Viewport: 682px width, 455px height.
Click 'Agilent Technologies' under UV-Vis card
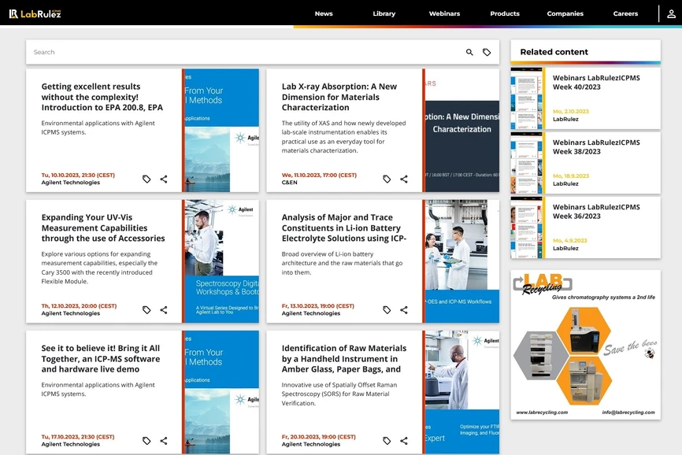(x=70, y=313)
